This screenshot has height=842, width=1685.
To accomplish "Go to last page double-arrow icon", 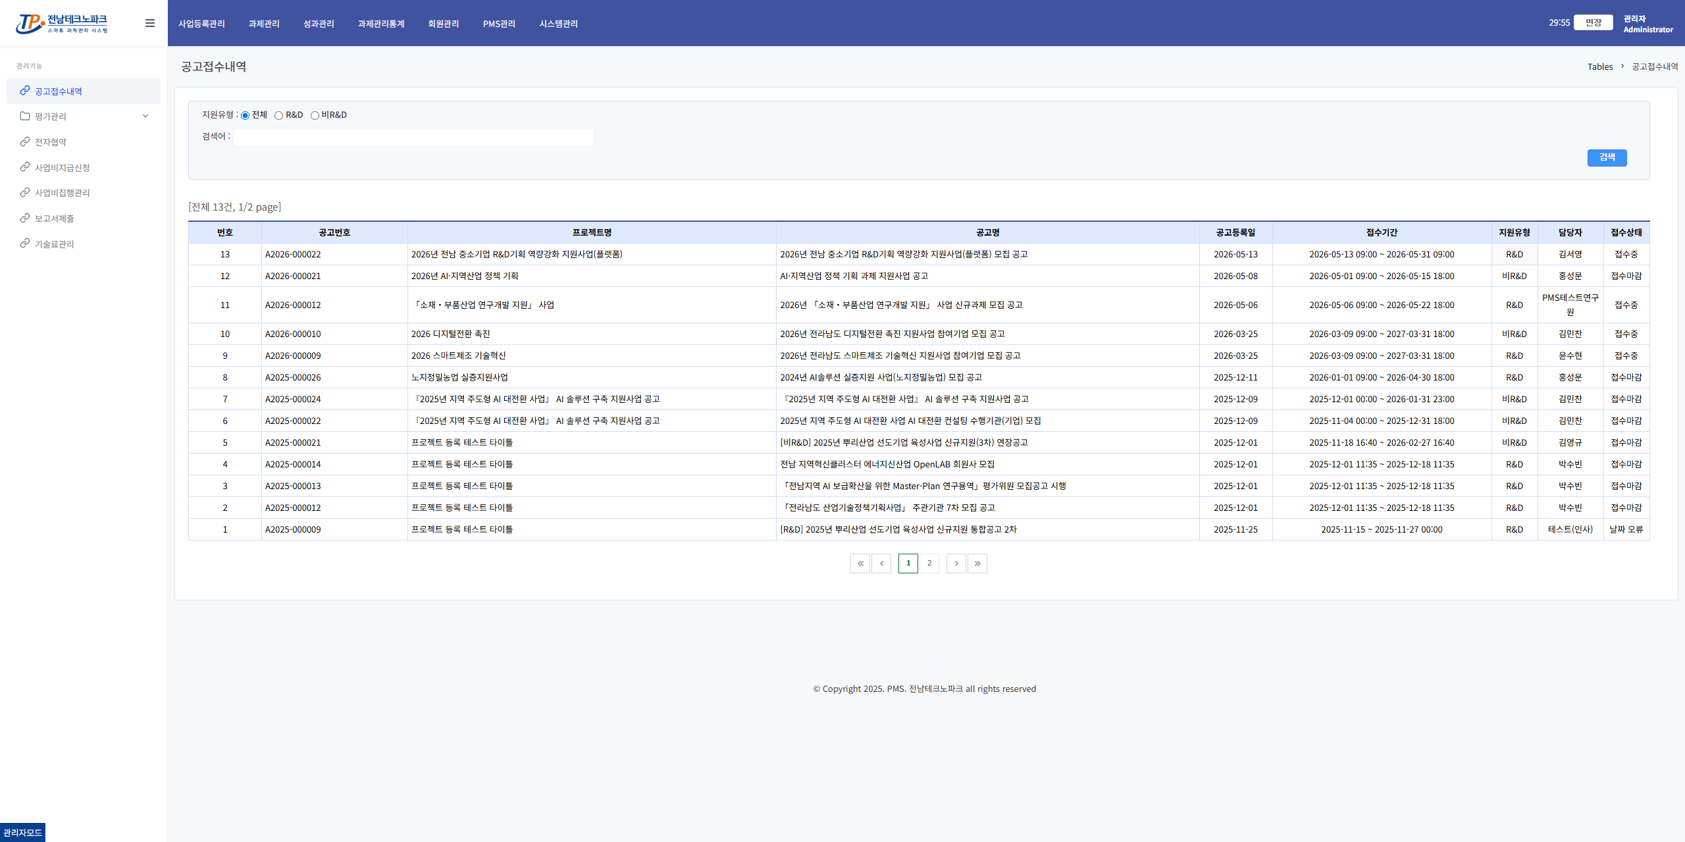I will (x=977, y=564).
